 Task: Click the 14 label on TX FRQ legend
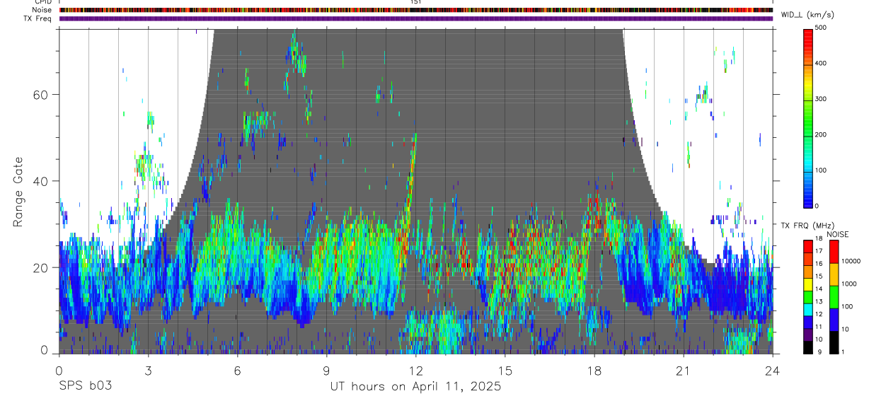[x=819, y=289]
